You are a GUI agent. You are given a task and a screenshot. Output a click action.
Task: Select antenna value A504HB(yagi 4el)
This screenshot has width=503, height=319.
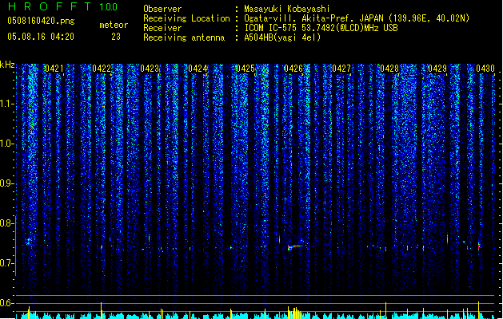[x=282, y=37]
